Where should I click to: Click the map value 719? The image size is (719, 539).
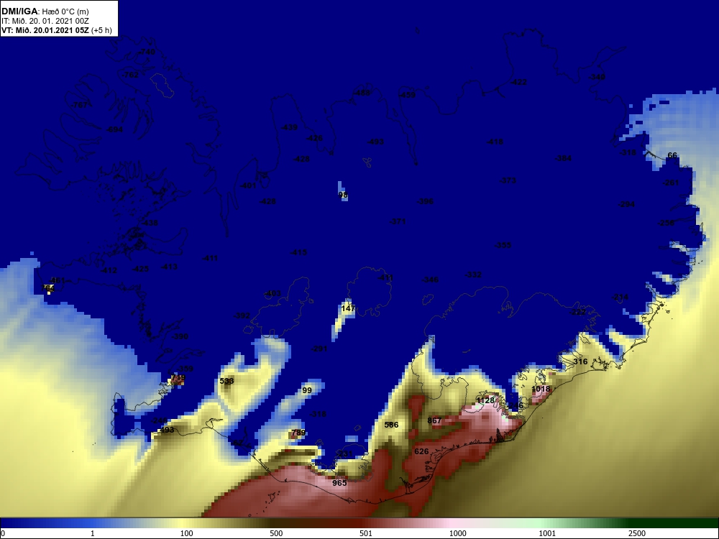coord(178,378)
